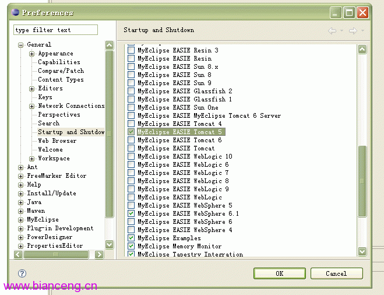384x295 pixels.
Task: Expand the MyEclipse node
Action: [20, 220]
